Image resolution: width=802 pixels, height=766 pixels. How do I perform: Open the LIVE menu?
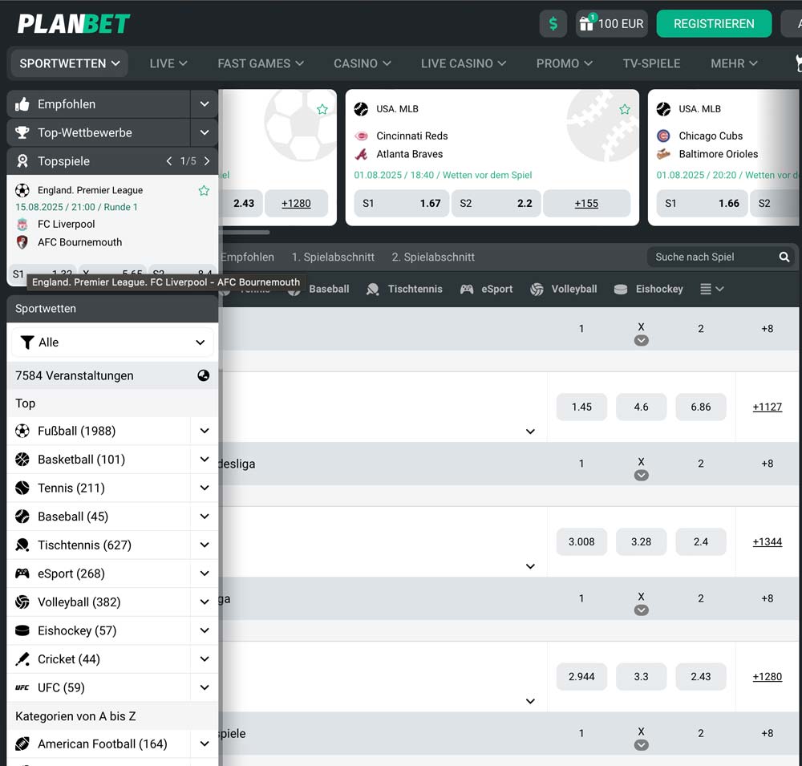tap(168, 63)
